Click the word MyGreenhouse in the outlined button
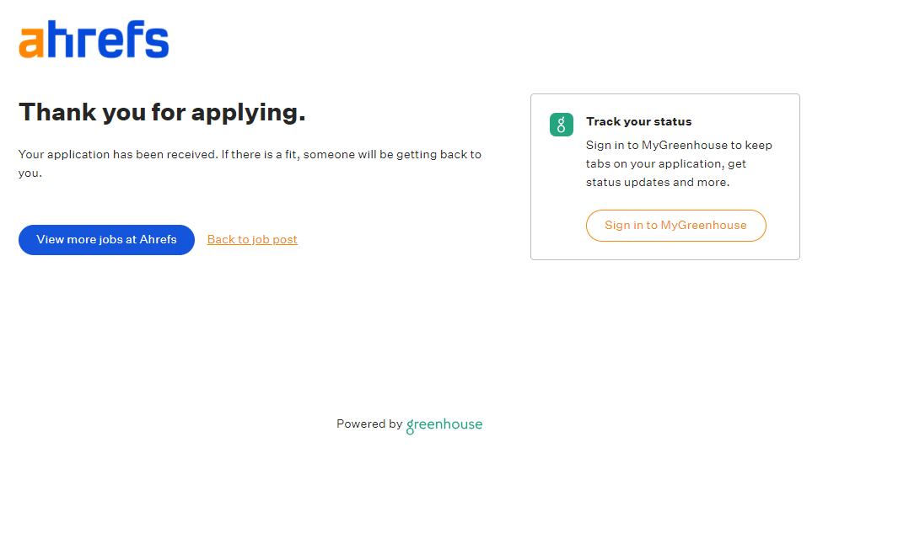The height and width of the screenshot is (549, 909). coord(703,225)
